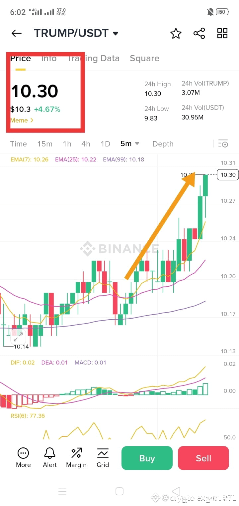Tap the red Sell button
Viewport: 239px width, 506px height.
pos(203,458)
